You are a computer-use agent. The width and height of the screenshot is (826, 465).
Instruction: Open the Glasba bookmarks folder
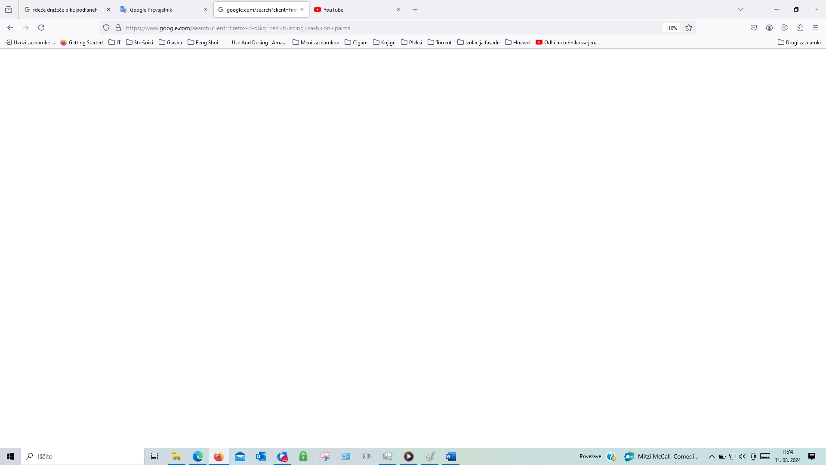click(x=170, y=42)
